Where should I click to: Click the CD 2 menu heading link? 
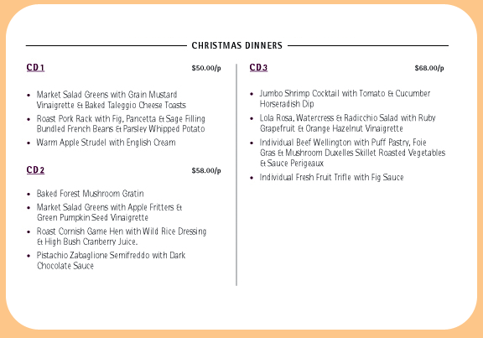pos(35,170)
